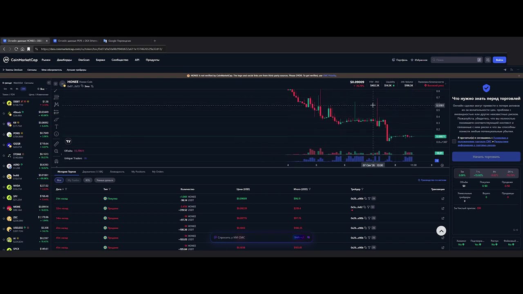
Task: Go back with the browser back arrow
Action: (x=4, y=49)
